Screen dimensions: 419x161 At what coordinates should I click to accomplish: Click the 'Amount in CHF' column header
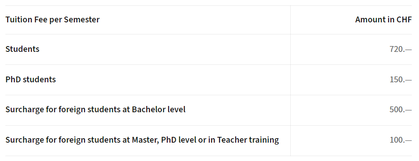pos(384,20)
